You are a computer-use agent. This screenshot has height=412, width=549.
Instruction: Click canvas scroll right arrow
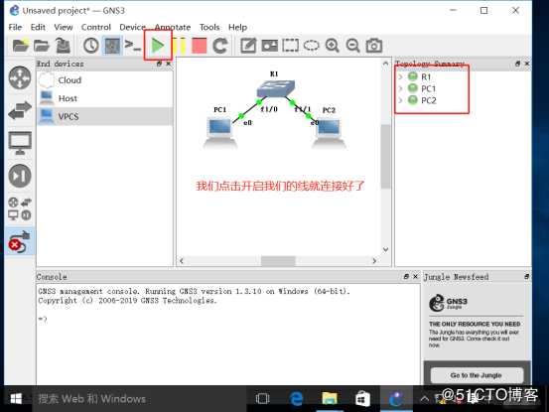coord(374,261)
